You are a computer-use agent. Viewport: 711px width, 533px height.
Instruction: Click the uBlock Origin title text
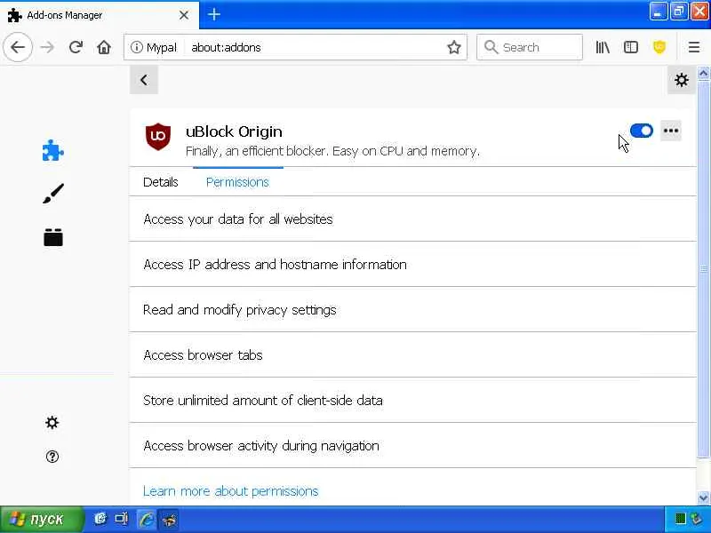tap(234, 131)
